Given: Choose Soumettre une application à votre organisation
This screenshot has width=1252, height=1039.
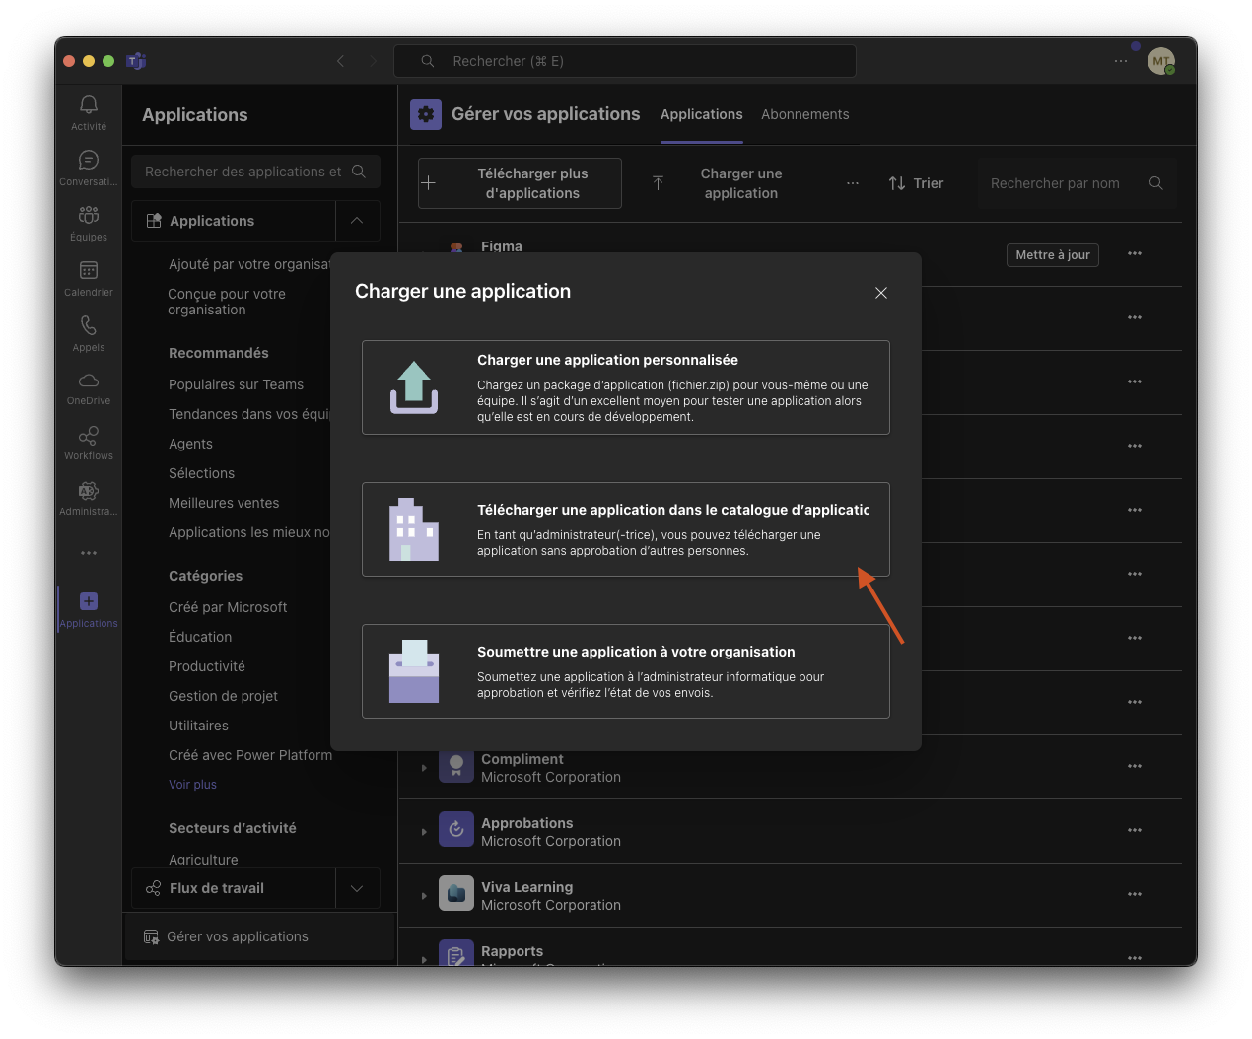Looking at the screenshot, I should click(x=625, y=671).
